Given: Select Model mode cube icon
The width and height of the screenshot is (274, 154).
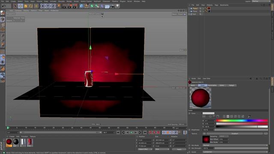Looking at the screenshot, I should 3,19.
